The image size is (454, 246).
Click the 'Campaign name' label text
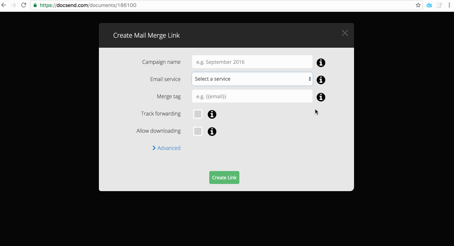(x=161, y=62)
